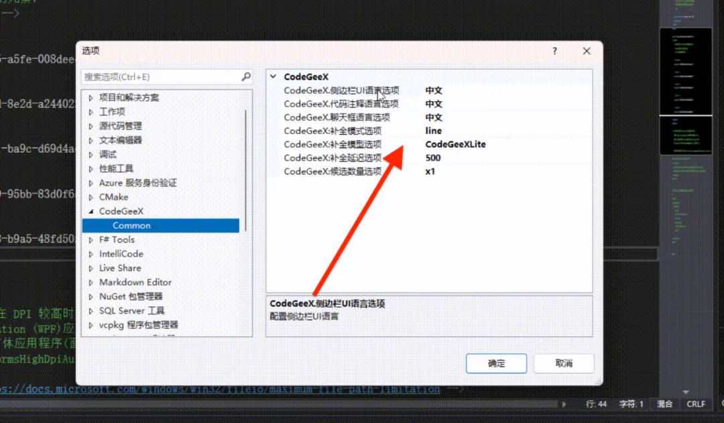Screen dimensions: 724x423
Task: Click the line value of 补全模式选项
Action: [433, 131]
